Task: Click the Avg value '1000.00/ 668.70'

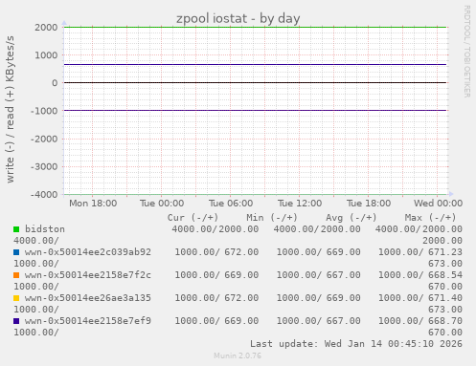Action: coord(420,321)
